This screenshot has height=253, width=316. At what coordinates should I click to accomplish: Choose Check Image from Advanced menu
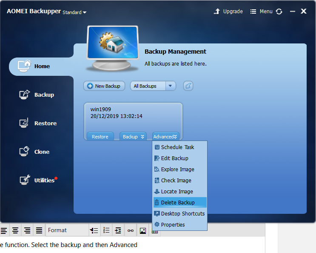click(x=180, y=180)
